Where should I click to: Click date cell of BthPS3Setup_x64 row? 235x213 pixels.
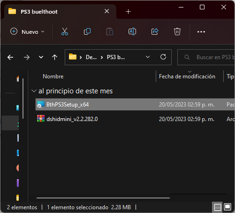pyautogui.click(x=187, y=105)
